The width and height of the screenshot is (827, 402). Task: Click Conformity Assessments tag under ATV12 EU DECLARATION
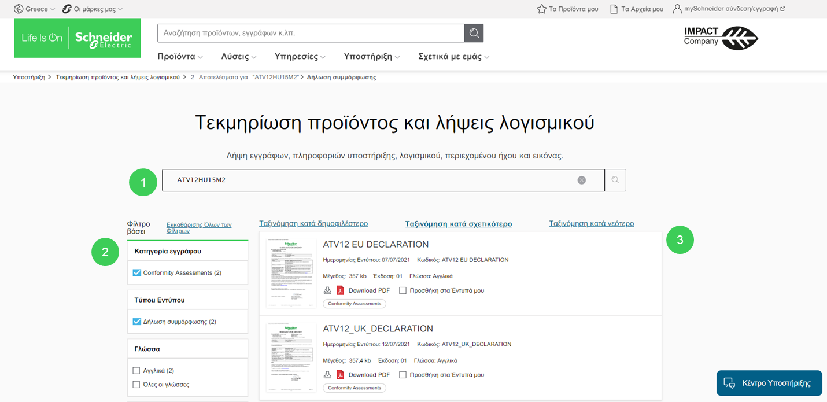[355, 304]
